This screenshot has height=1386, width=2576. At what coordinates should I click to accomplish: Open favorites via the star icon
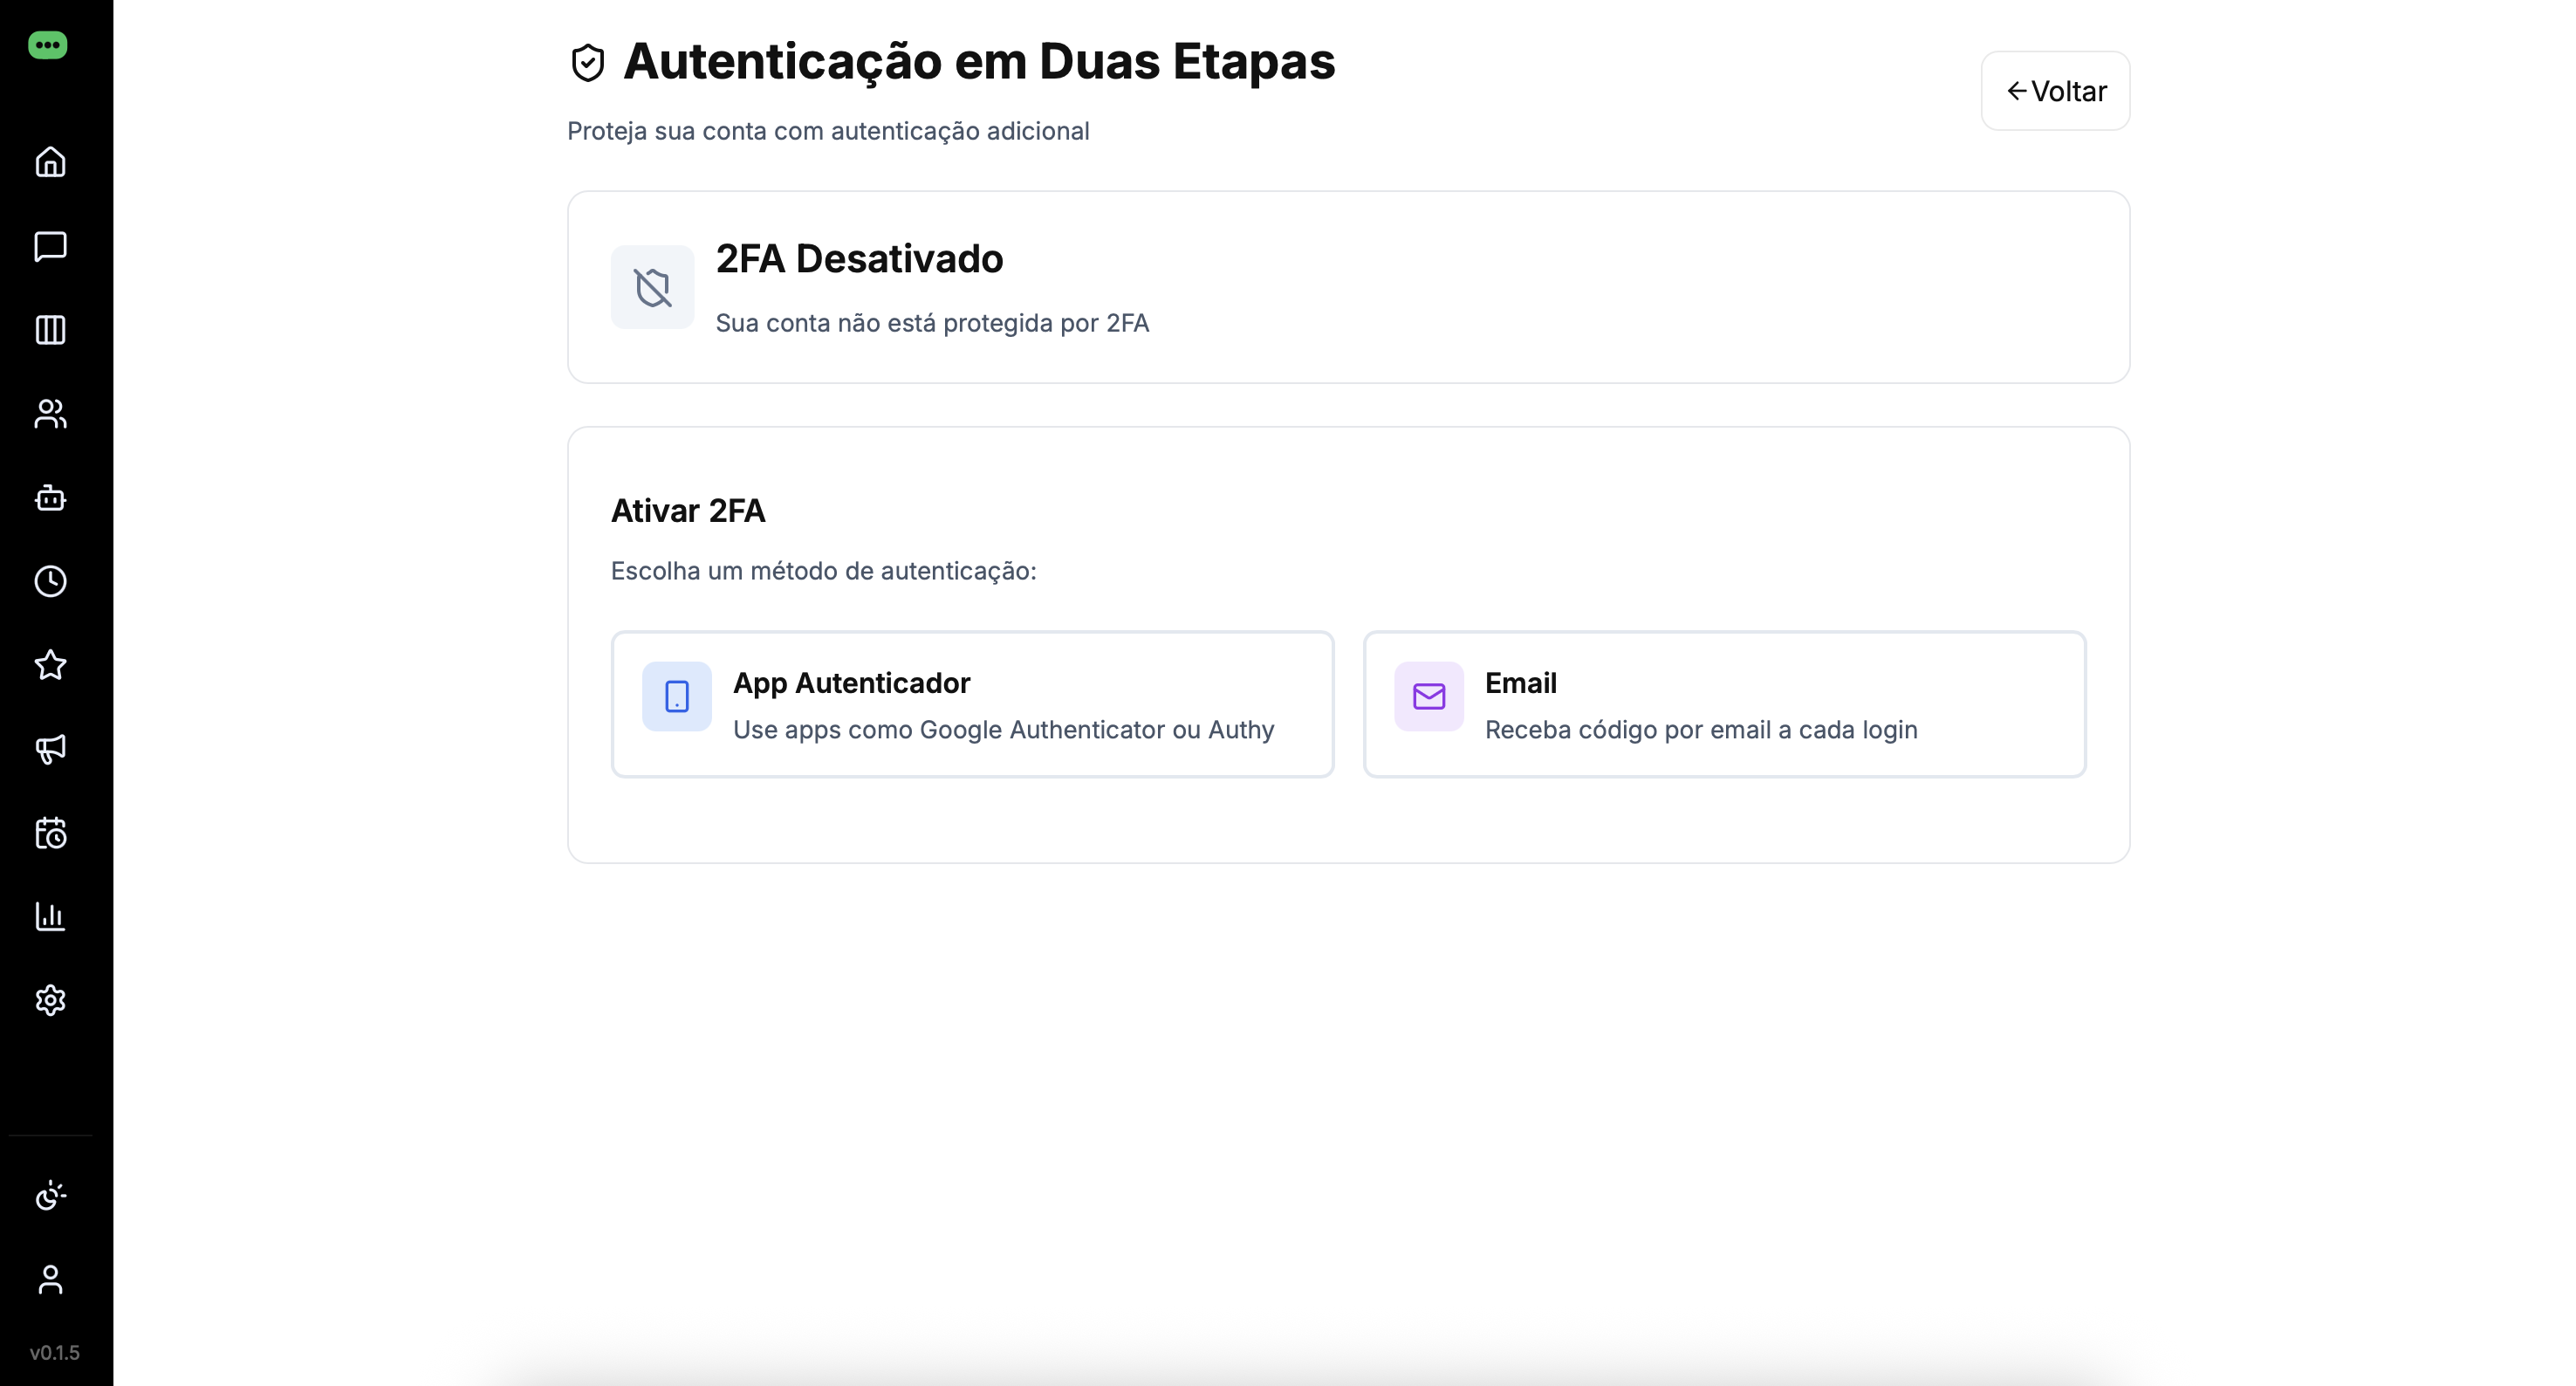pos(49,665)
